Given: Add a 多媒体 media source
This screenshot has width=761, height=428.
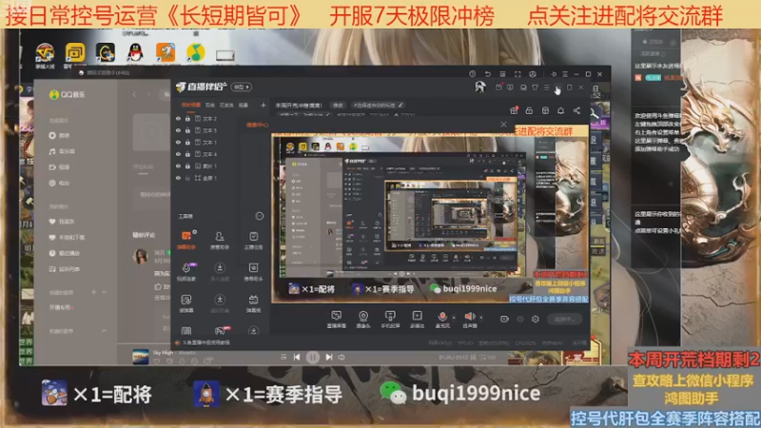Looking at the screenshot, I should [x=417, y=320].
